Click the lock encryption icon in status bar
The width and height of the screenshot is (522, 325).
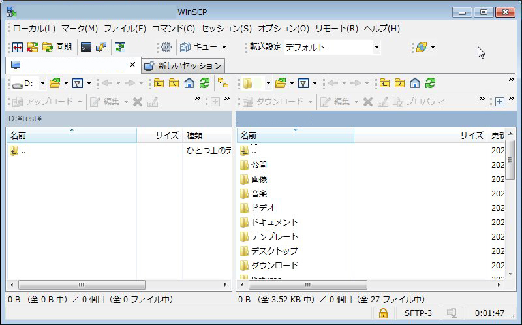point(383,313)
